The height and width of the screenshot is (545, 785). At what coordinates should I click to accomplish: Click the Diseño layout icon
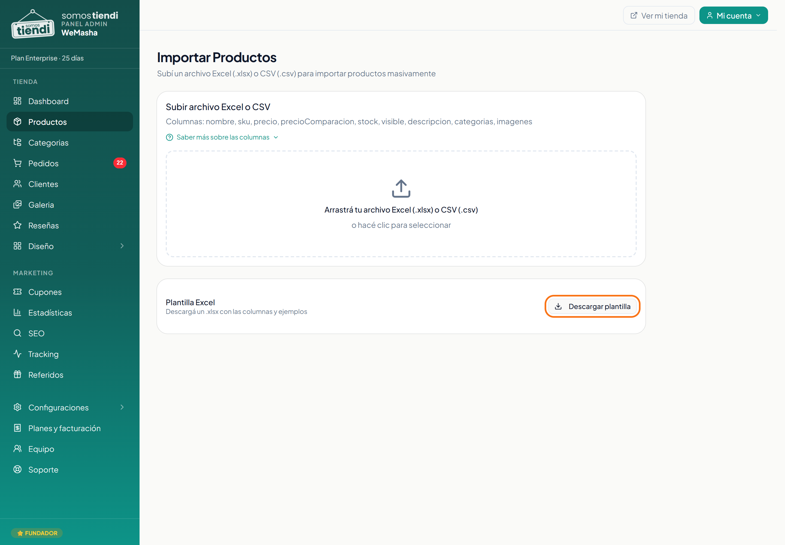pos(17,246)
